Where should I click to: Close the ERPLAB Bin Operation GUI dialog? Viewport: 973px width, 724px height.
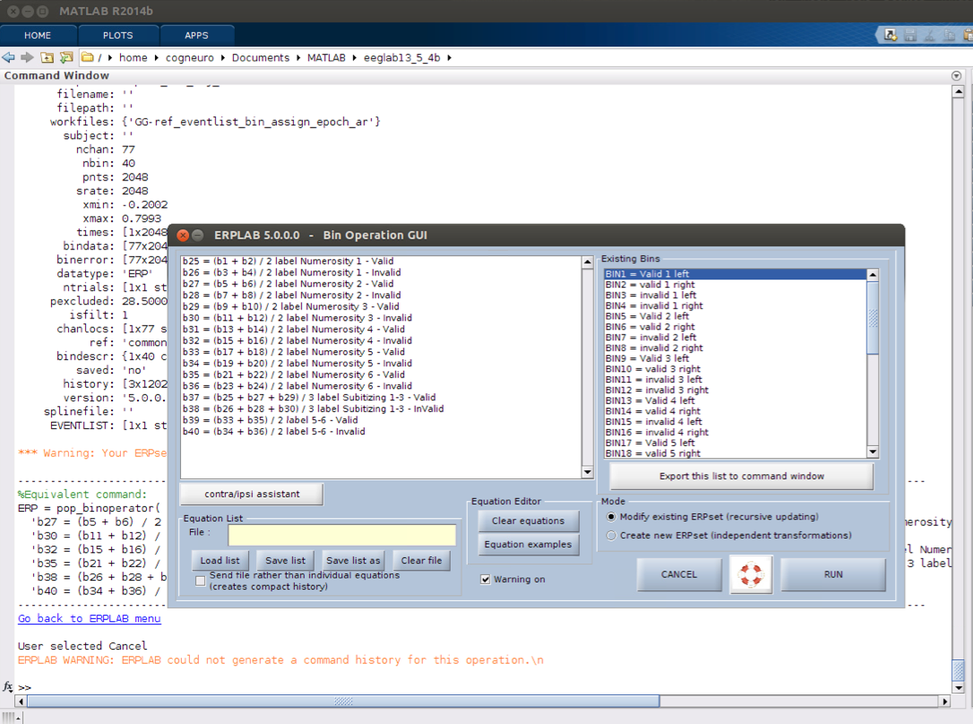183,235
